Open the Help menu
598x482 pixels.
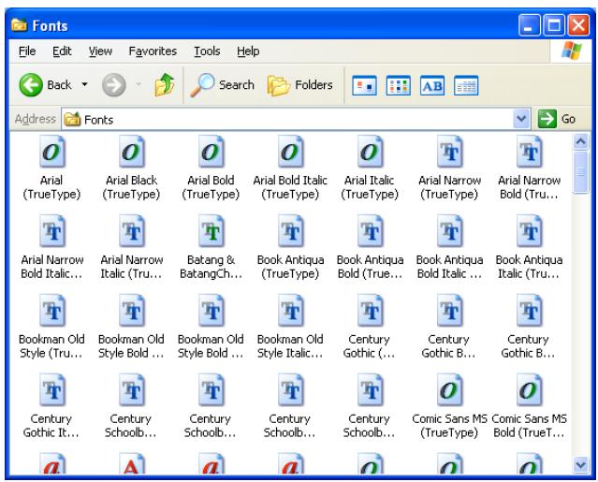(x=248, y=51)
